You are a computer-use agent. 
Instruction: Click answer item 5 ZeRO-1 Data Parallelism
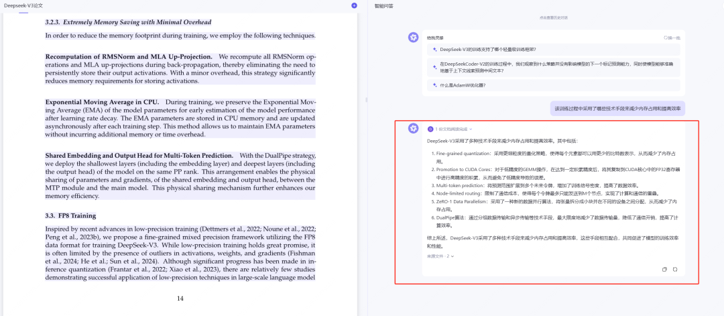[554, 205]
